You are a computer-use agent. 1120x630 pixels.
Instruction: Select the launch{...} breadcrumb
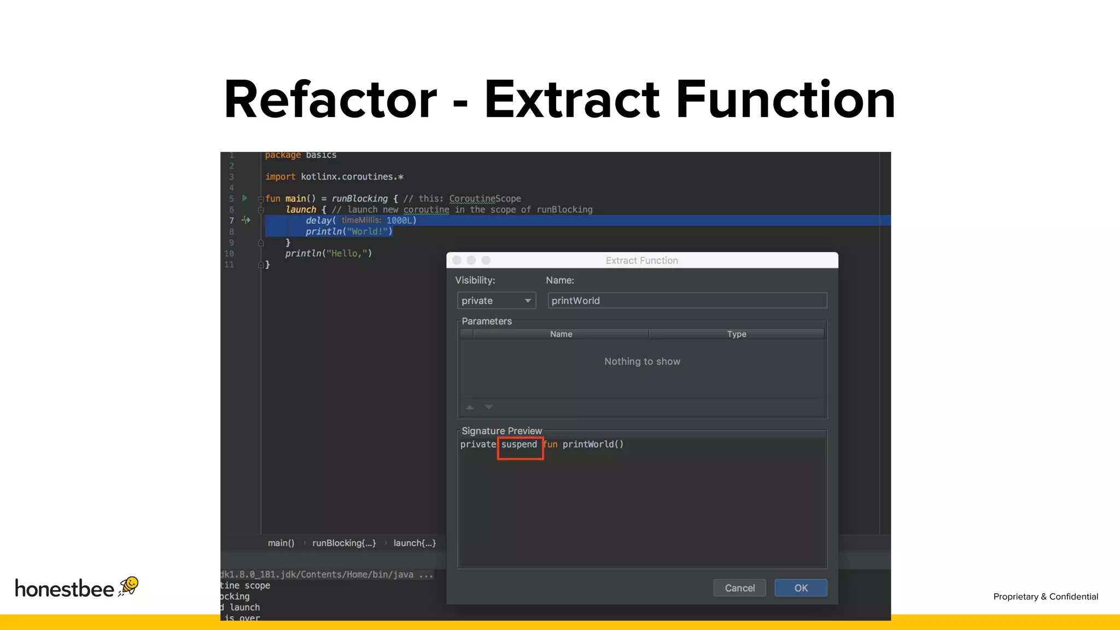coord(415,543)
